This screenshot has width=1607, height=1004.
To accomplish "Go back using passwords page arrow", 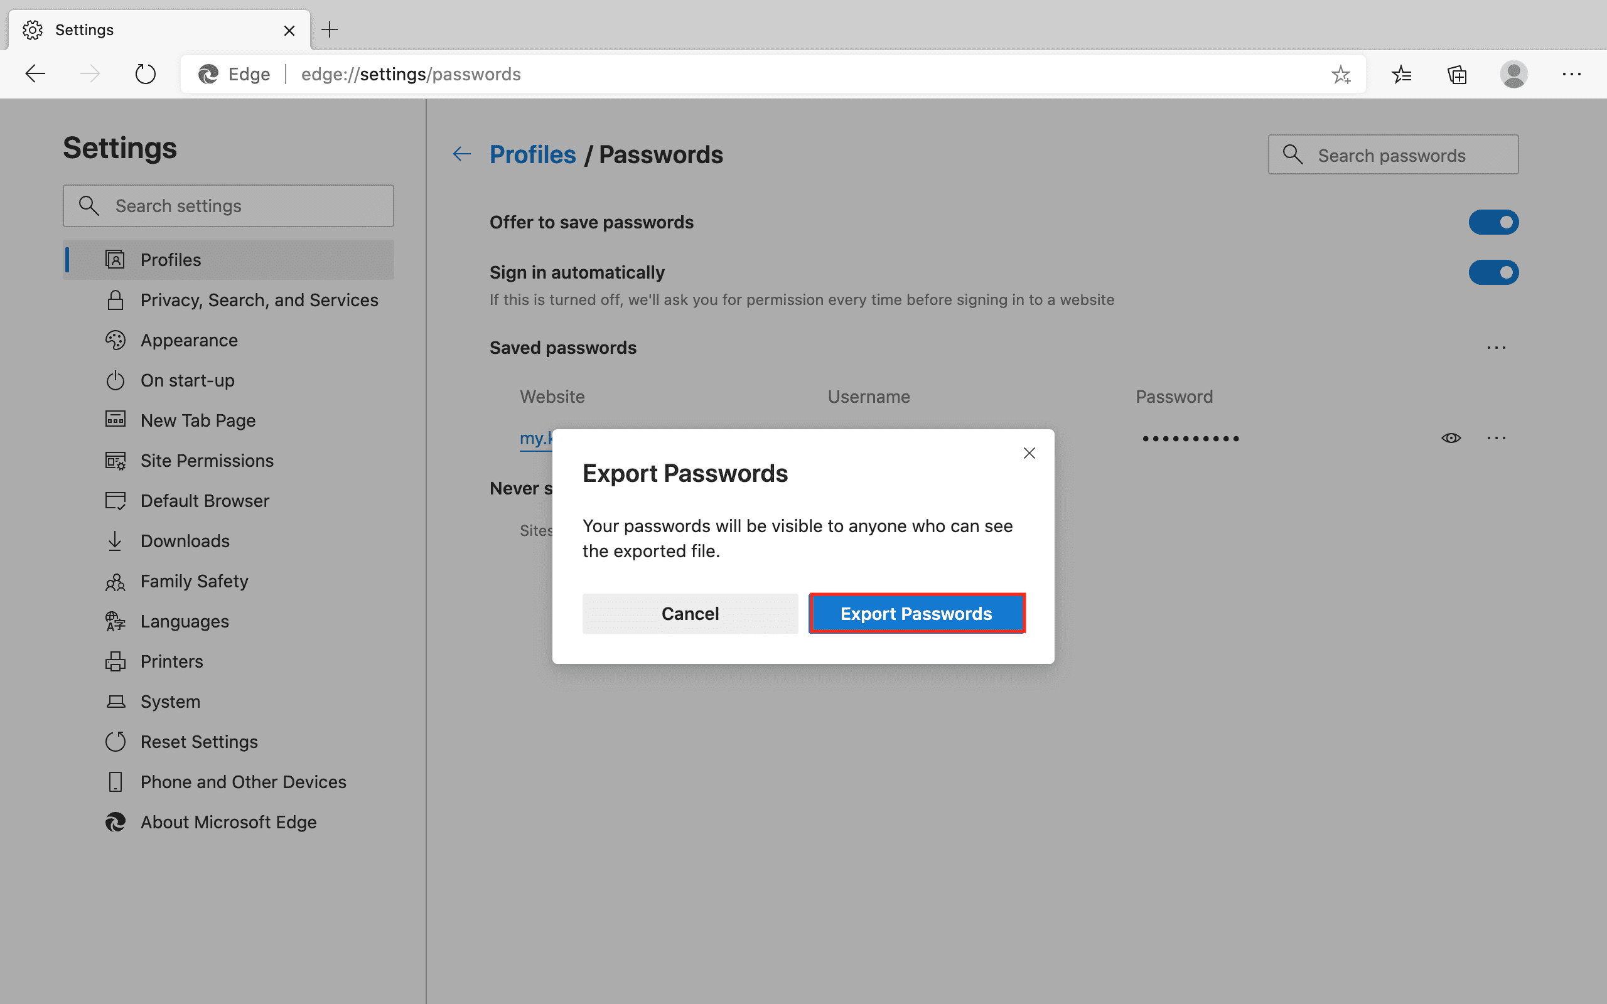I will pos(461,155).
